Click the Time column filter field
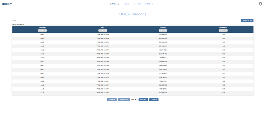This screenshot has width=266, height=119. coord(103,30)
